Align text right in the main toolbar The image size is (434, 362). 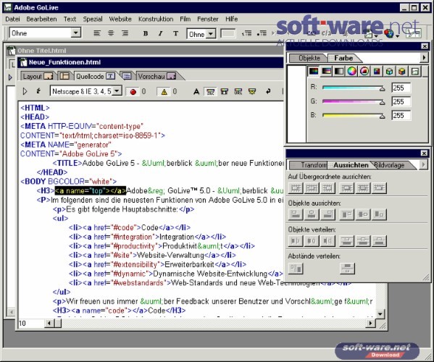125,33
